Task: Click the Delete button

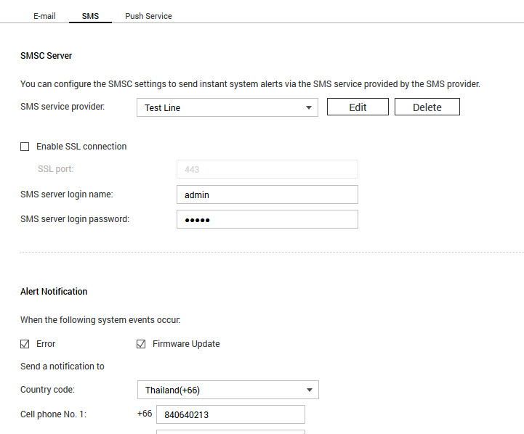Action: 427,107
